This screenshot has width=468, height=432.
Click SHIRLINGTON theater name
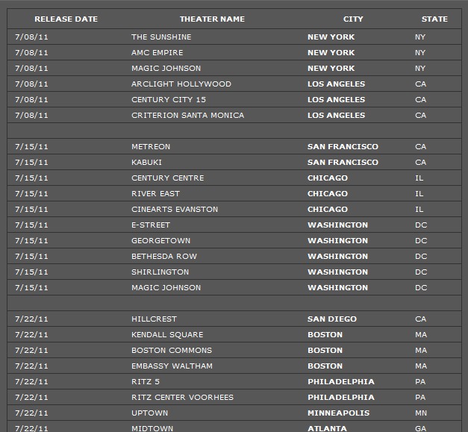tap(160, 272)
